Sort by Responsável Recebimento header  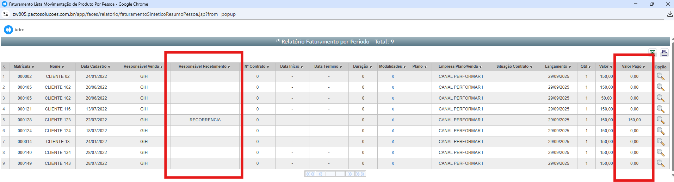204,67
